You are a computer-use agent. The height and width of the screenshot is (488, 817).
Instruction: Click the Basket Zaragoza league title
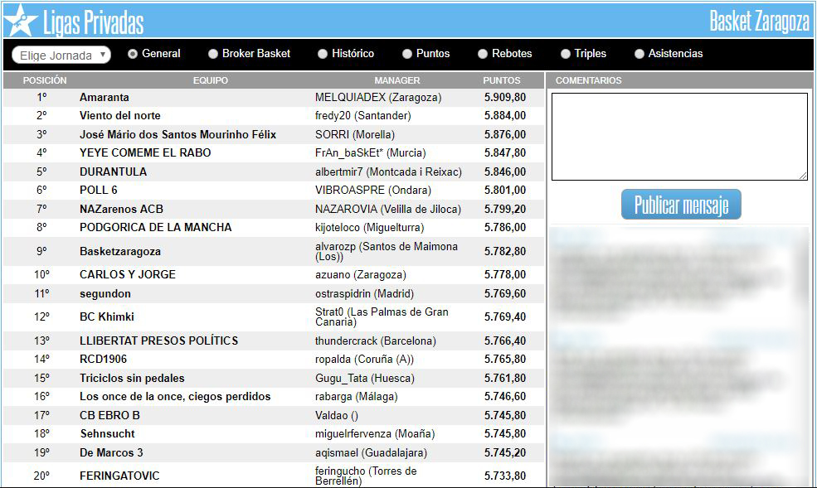pos(758,22)
